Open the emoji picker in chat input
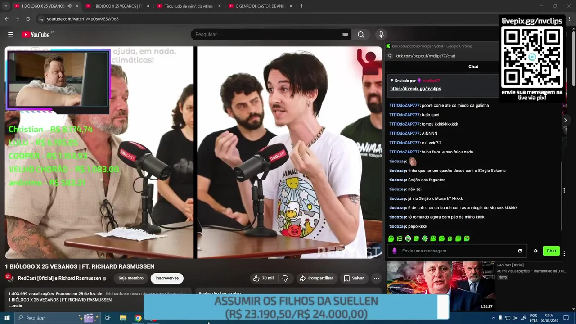This screenshot has width=576, height=324. tap(520, 251)
